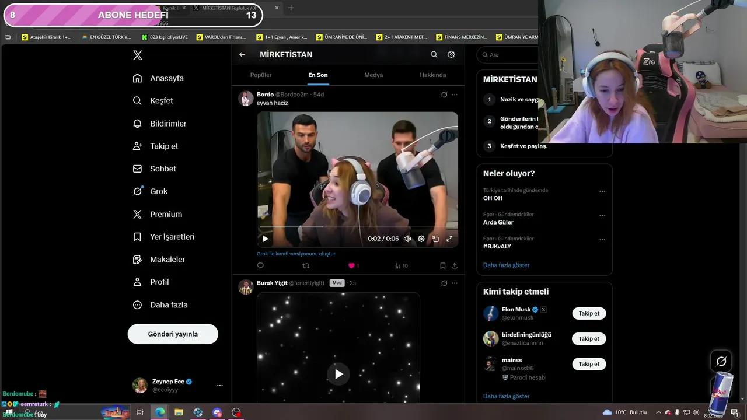Screen dimensions: 747x420
Task: Open Task View in the taskbar
Action: pos(140,412)
